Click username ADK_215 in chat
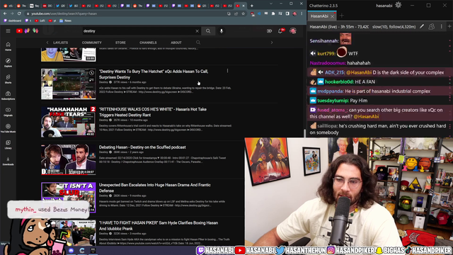The image size is (453, 255). click(x=335, y=72)
